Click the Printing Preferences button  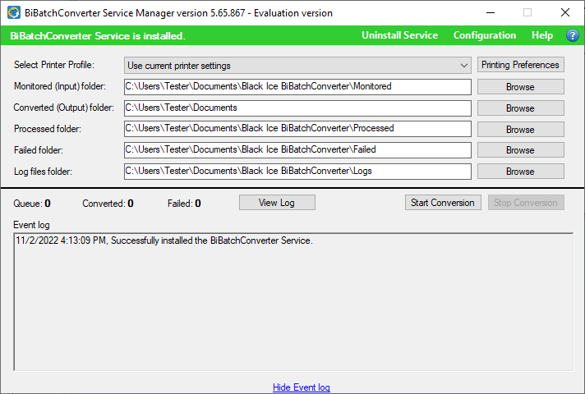(520, 65)
